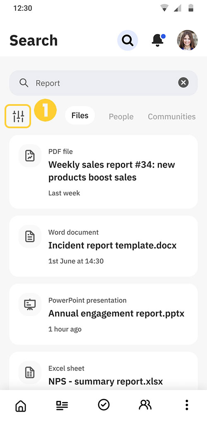Focus the Report search field
Image resolution: width=207 pixels, height=422 pixels.
103,83
